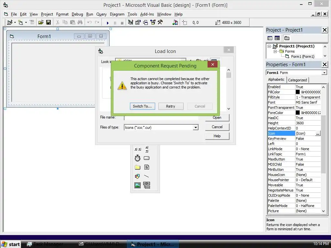Toggle Folders view in the Project panel

(287, 38)
